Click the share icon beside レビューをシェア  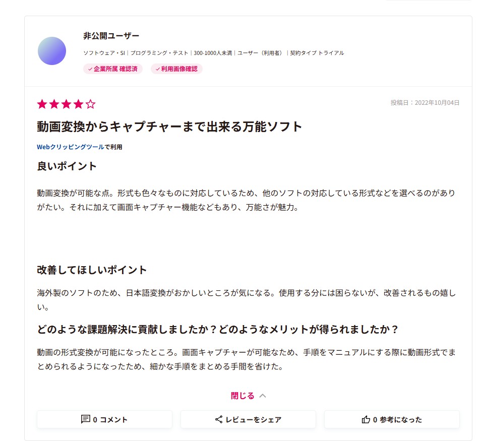click(x=219, y=419)
